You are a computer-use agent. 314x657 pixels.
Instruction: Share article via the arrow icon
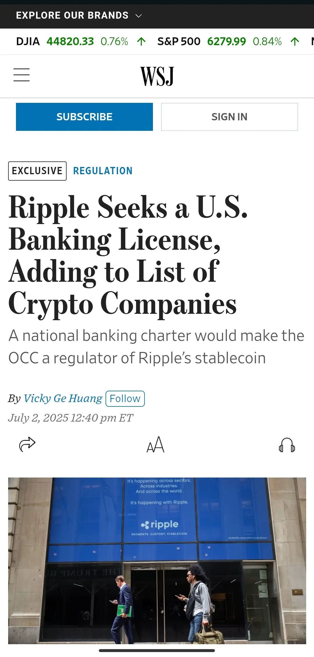[x=27, y=445]
